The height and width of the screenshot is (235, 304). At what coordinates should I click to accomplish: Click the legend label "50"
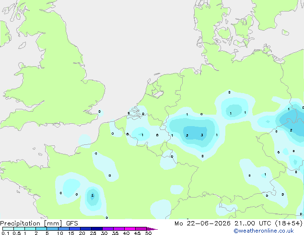click(x=148, y=233)
